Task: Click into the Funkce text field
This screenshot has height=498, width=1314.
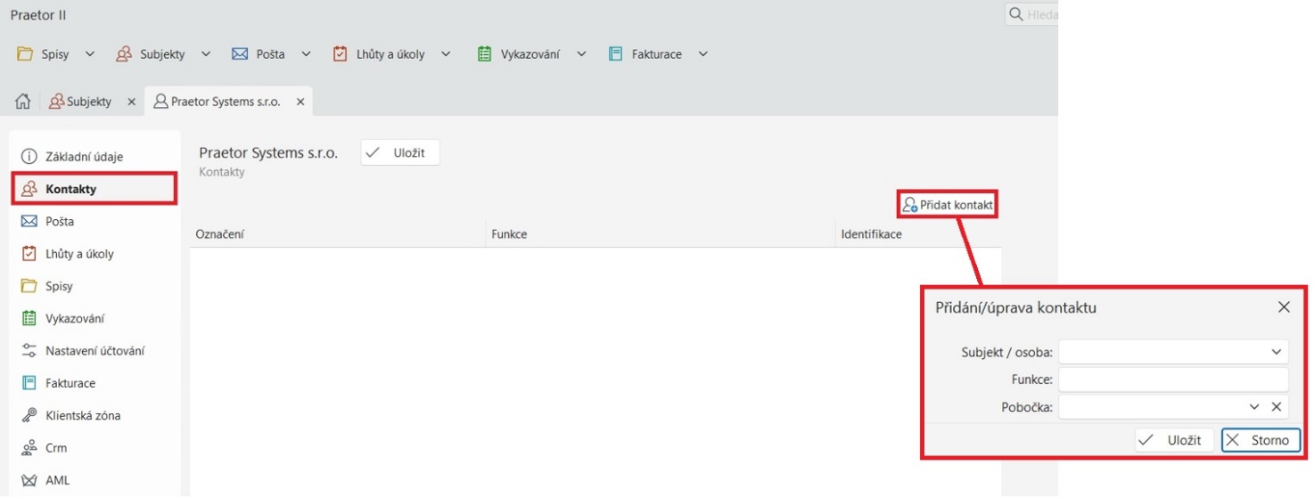Action: tap(1172, 380)
